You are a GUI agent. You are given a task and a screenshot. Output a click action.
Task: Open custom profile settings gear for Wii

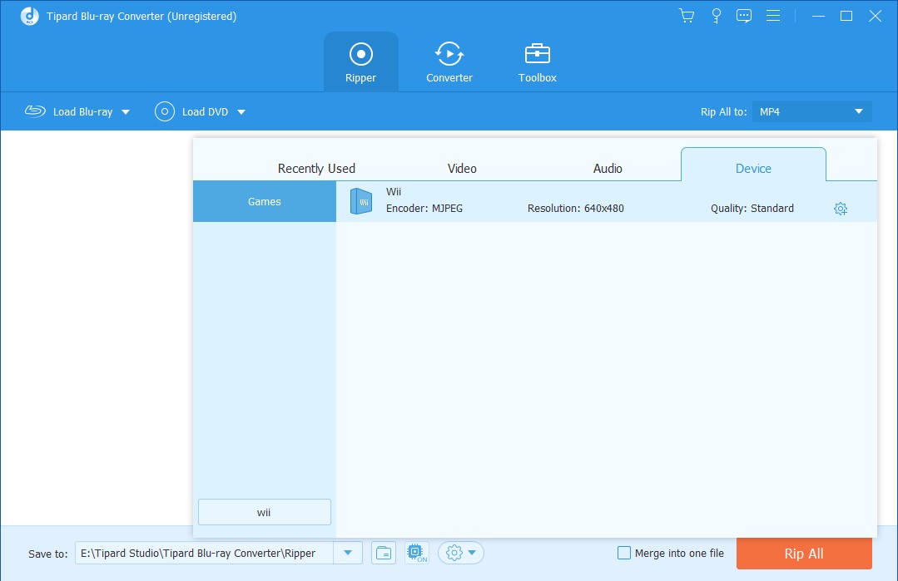tap(840, 209)
